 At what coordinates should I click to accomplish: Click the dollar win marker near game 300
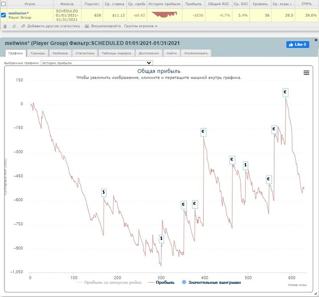tap(161, 239)
